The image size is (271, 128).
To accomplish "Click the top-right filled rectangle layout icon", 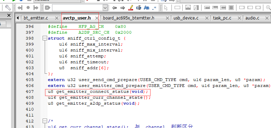I will (215, 8).
